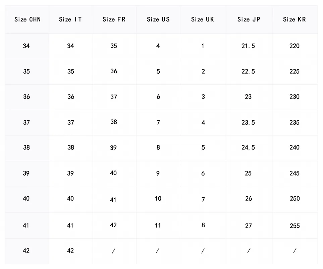The image size is (323, 269).
Task: Click the 42 cell in Size CHN
Action: (26, 251)
